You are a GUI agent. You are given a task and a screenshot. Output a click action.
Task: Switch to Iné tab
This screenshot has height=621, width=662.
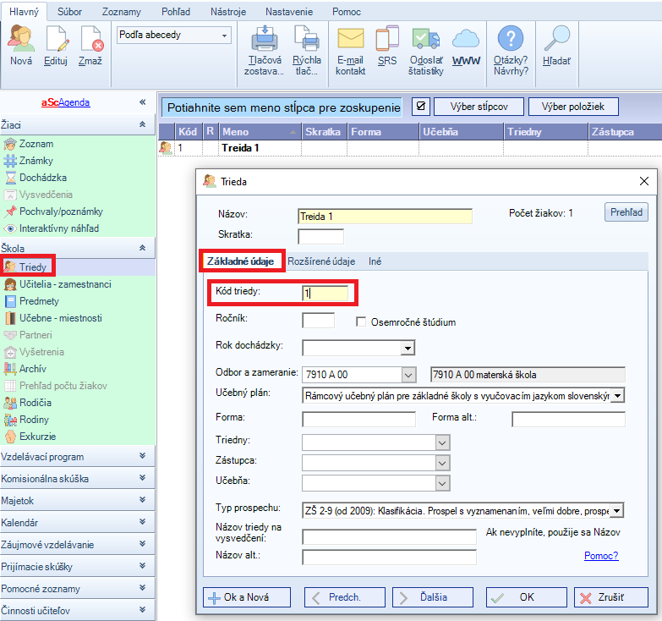point(375,261)
